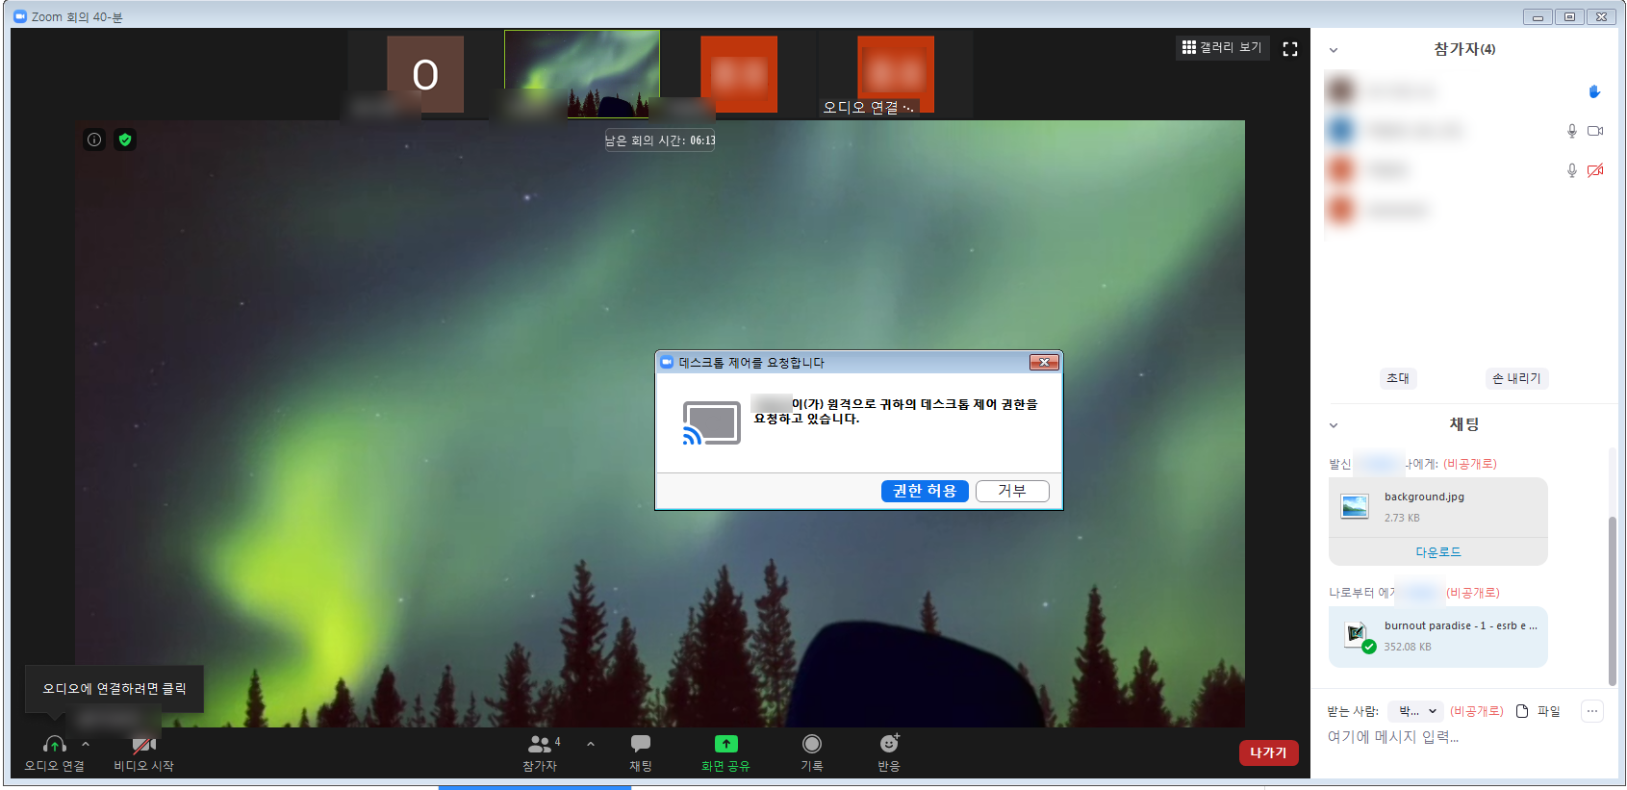
Task: Open meeting information icon
Action: 94,140
